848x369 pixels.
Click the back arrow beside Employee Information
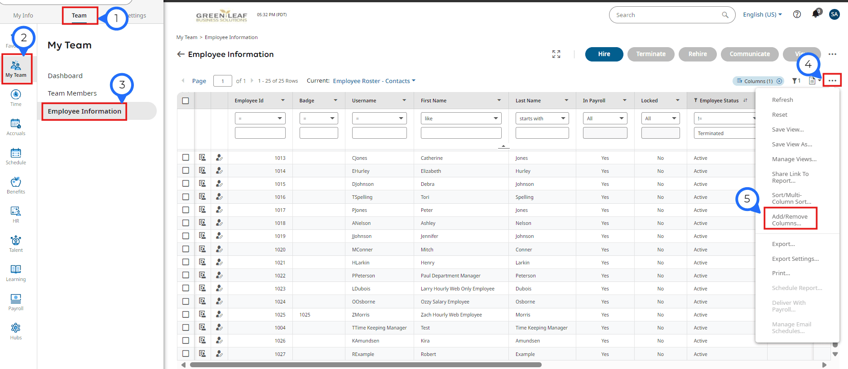click(x=181, y=54)
